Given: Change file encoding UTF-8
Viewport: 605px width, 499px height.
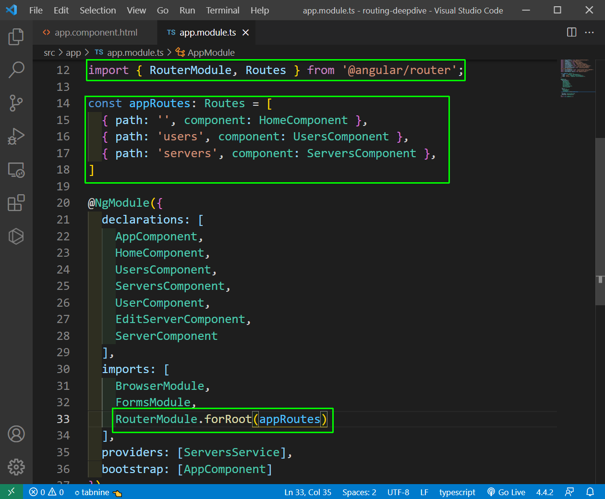Looking at the screenshot, I should (399, 492).
